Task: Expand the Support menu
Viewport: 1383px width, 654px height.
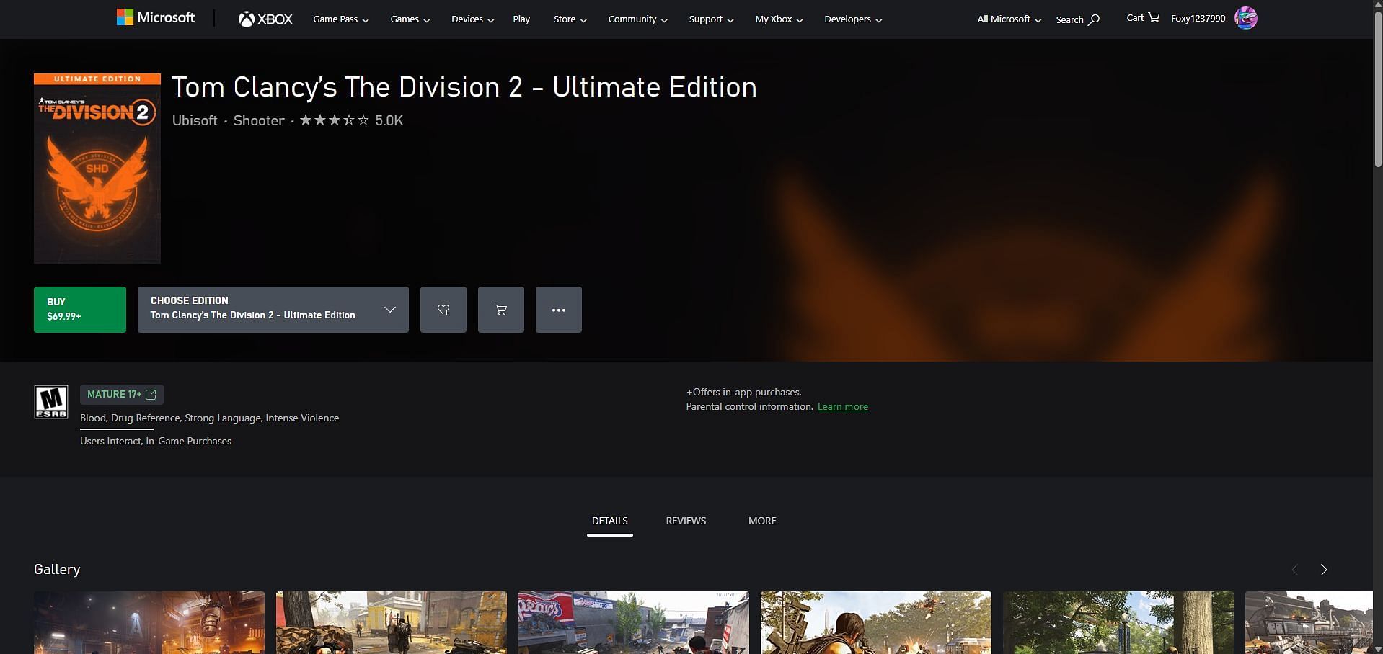Action: click(712, 19)
